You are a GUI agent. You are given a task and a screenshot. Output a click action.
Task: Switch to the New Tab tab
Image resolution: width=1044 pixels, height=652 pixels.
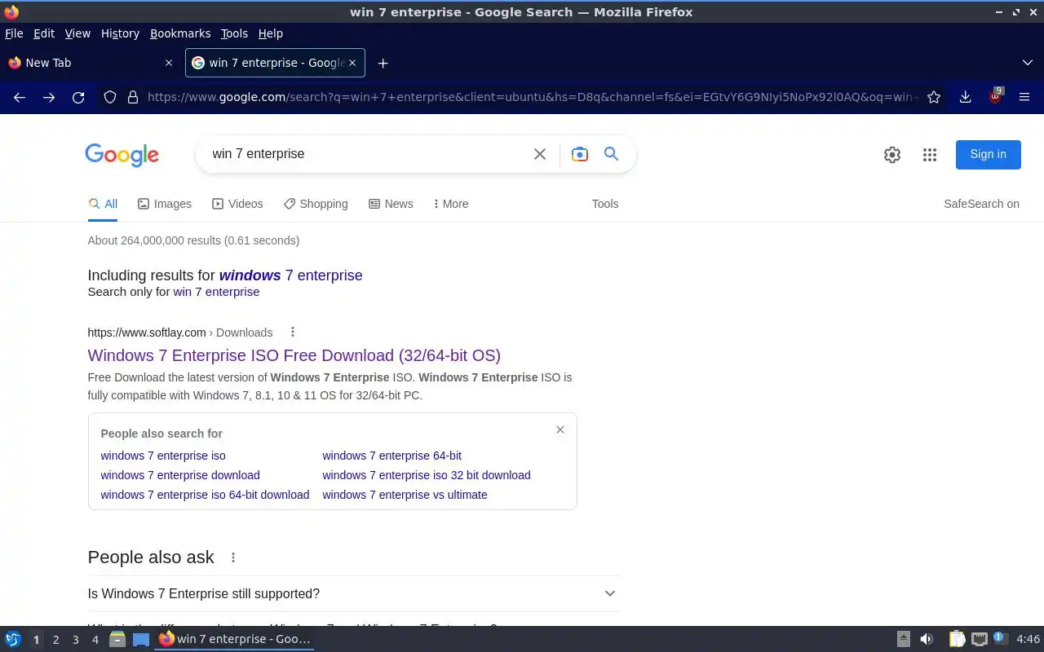[x=90, y=63]
